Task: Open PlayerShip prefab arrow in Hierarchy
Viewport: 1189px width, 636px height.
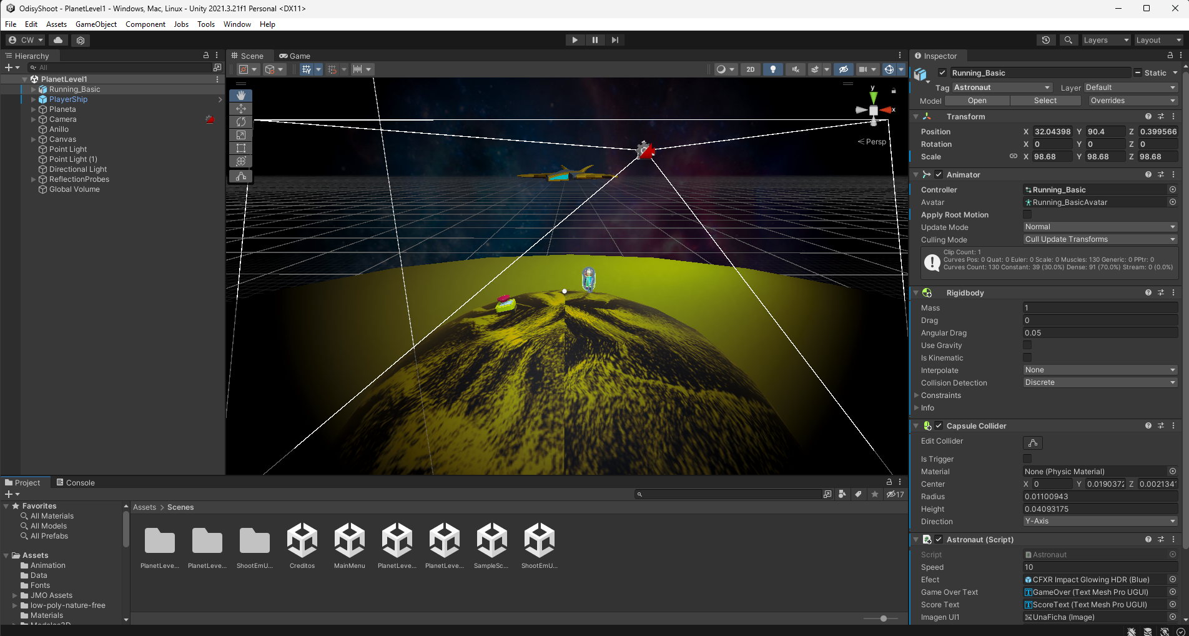Action: click(220, 99)
